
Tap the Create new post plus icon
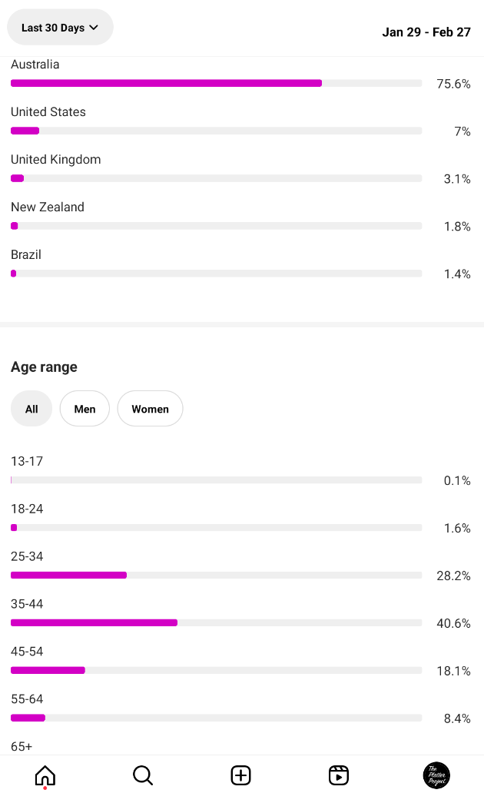(240, 775)
